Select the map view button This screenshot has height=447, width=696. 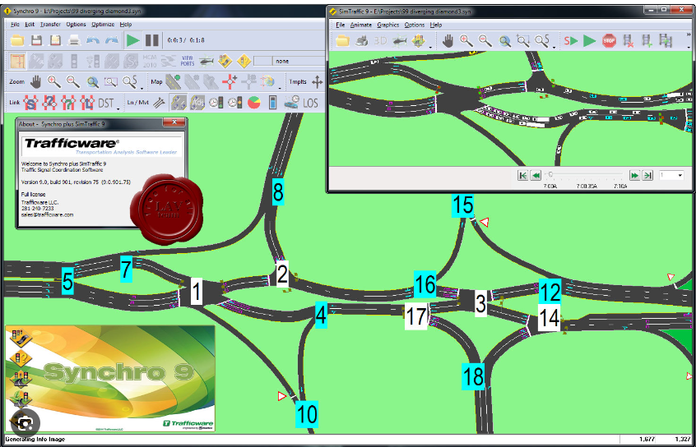(18, 61)
